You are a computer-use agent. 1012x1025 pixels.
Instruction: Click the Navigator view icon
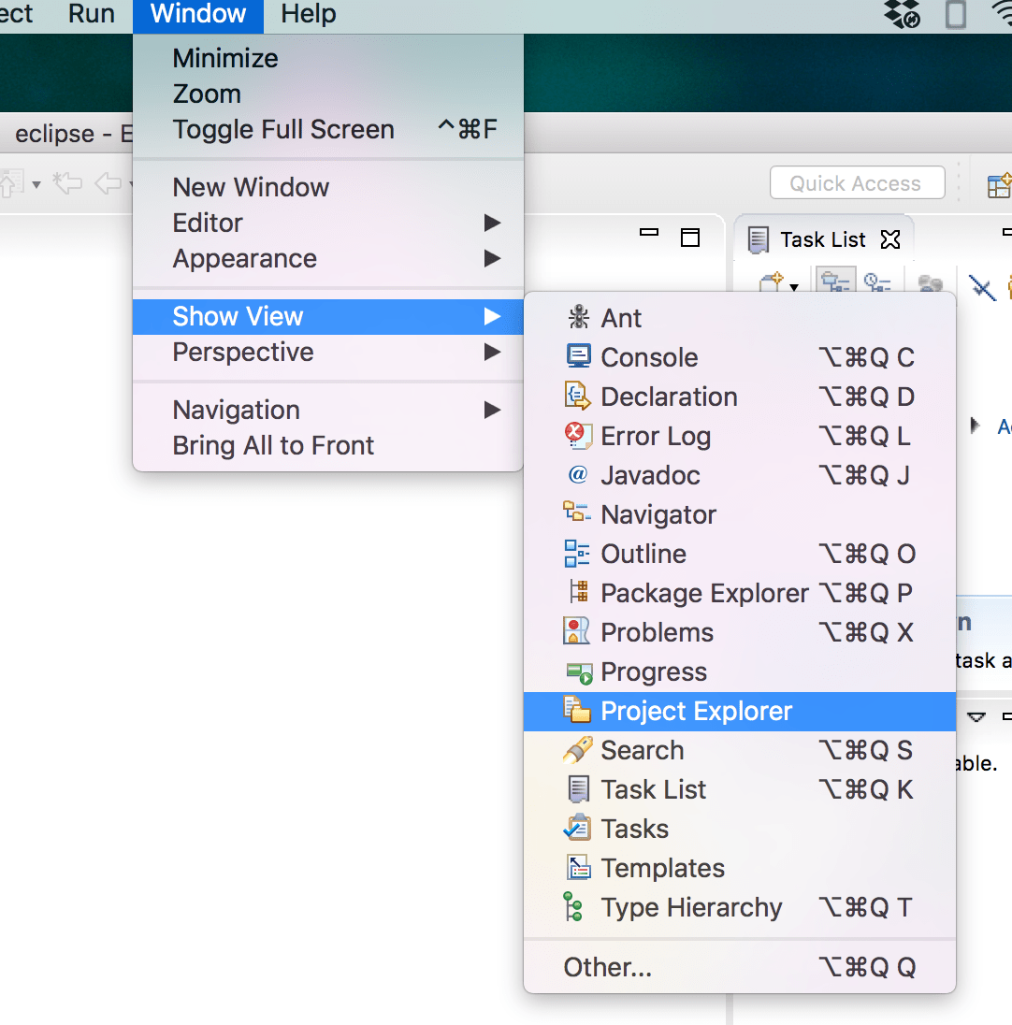(576, 512)
